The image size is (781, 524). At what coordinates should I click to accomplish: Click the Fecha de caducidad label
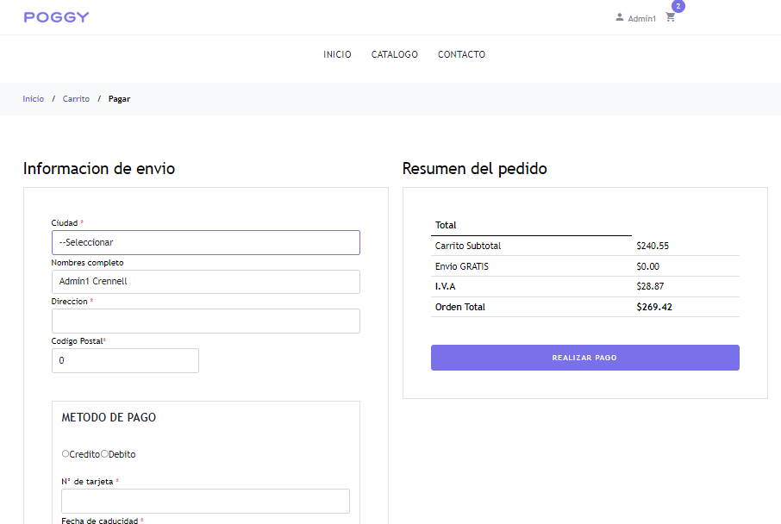click(100, 521)
